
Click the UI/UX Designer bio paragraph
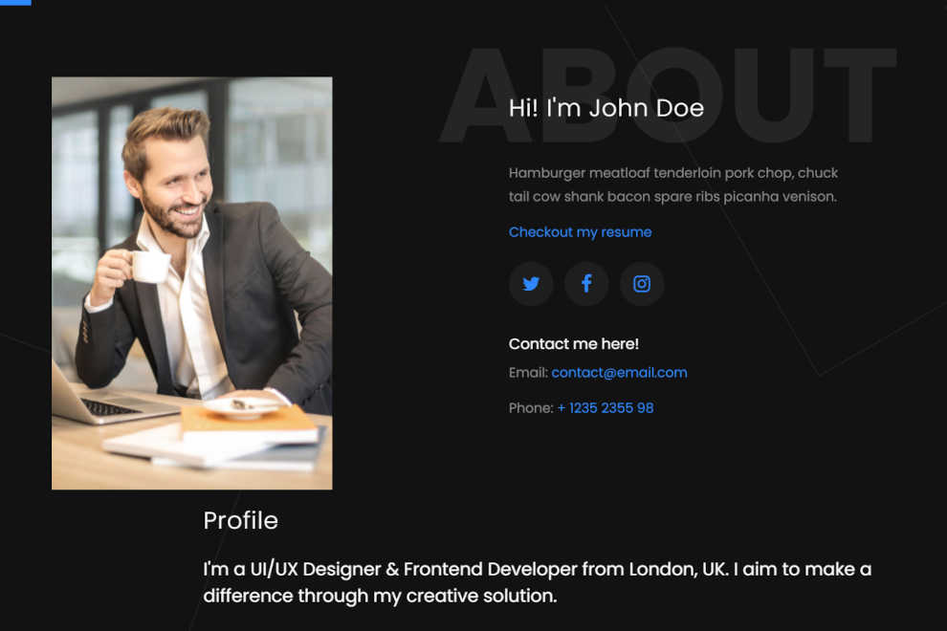coord(537,582)
